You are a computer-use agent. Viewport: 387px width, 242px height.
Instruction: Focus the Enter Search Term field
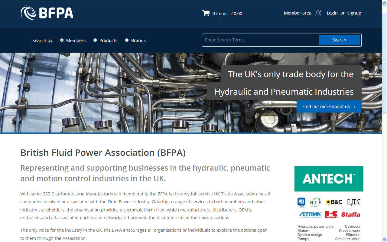(x=260, y=40)
